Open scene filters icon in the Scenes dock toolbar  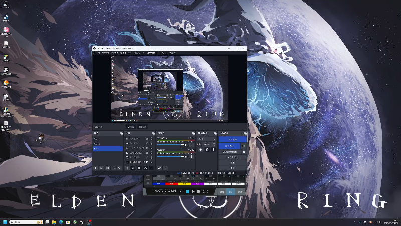(107, 168)
